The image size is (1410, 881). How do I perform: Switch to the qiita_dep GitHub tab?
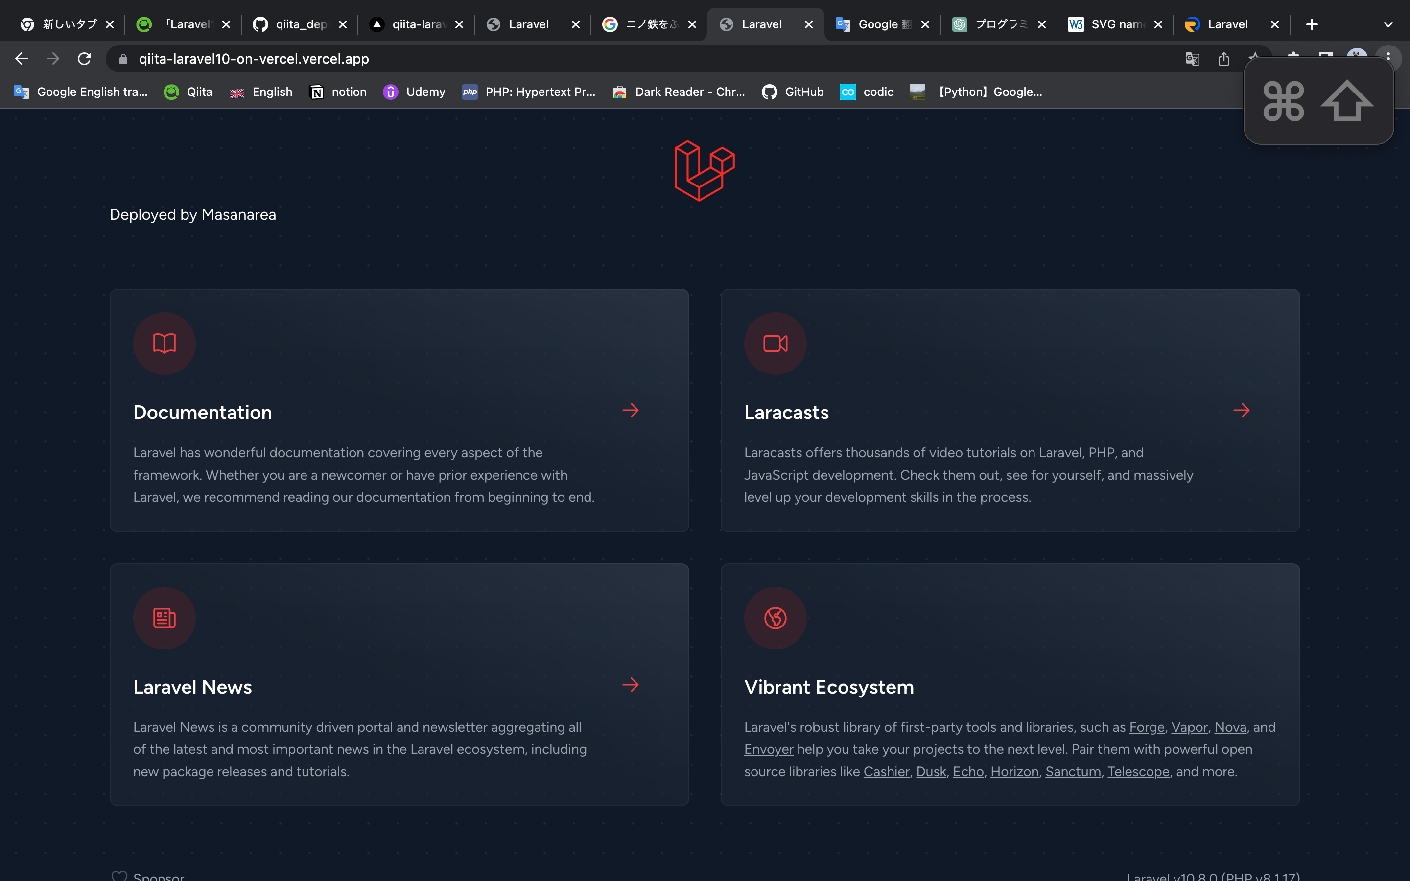(297, 24)
